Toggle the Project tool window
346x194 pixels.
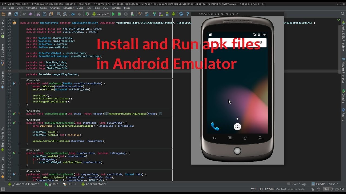3,29
